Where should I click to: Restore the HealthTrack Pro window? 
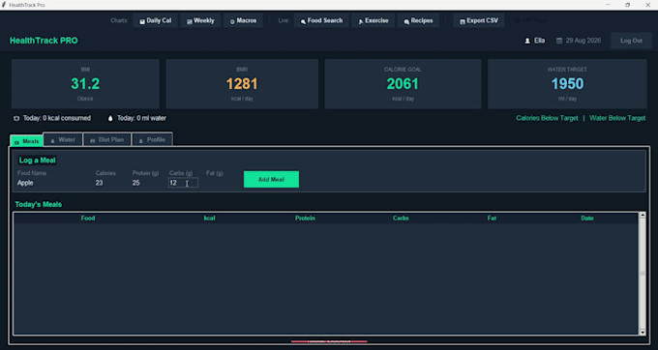[628, 5]
